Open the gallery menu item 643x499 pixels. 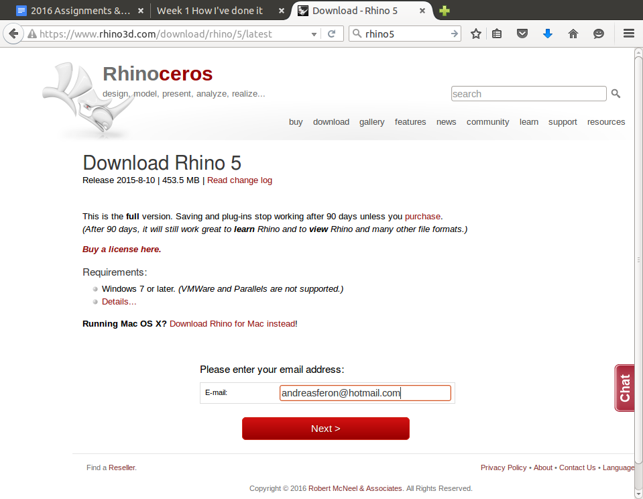(x=372, y=122)
